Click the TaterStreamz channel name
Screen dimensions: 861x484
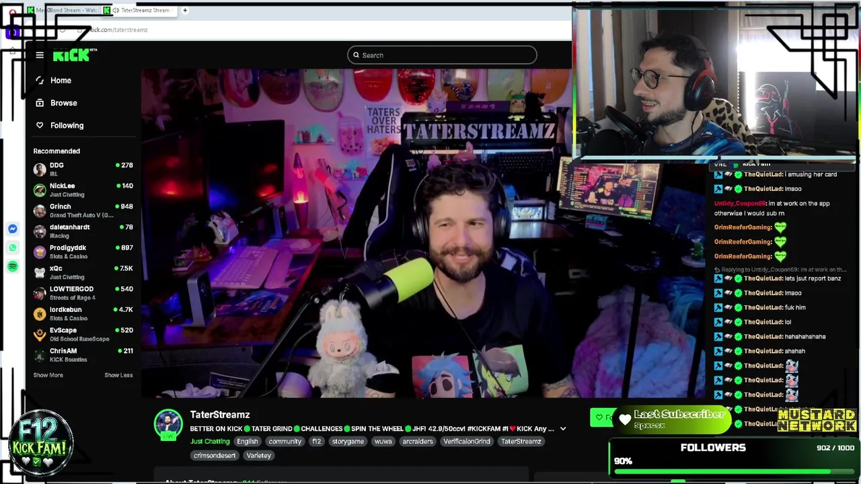(220, 415)
